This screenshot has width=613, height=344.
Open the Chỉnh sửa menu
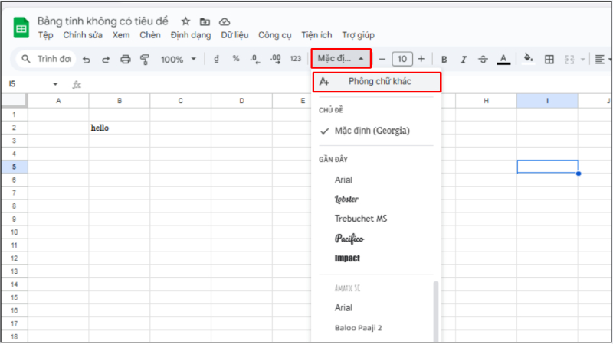point(83,35)
